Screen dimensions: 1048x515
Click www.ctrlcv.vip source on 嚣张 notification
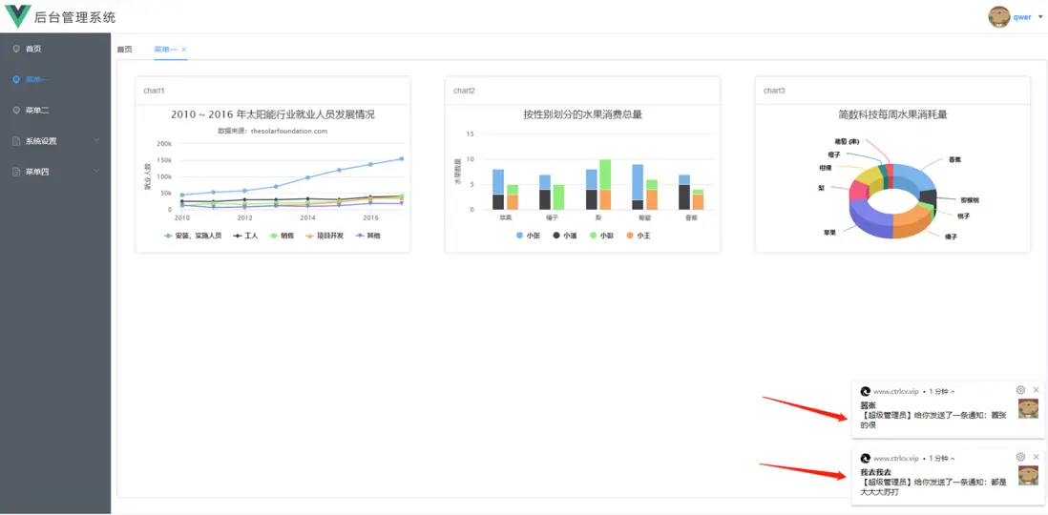pyautogui.click(x=896, y=391)
